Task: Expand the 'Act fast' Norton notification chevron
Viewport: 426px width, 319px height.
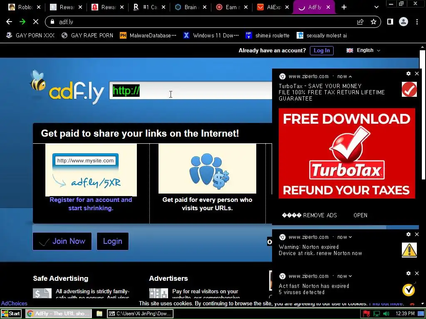Action: 350,276
